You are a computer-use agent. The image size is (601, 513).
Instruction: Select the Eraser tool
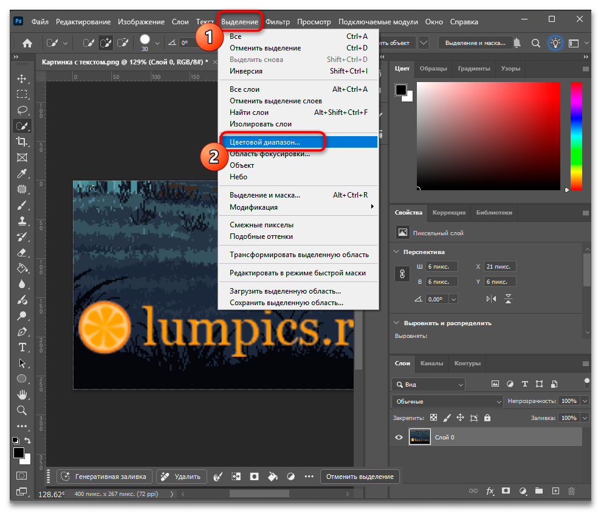[22, 253]
